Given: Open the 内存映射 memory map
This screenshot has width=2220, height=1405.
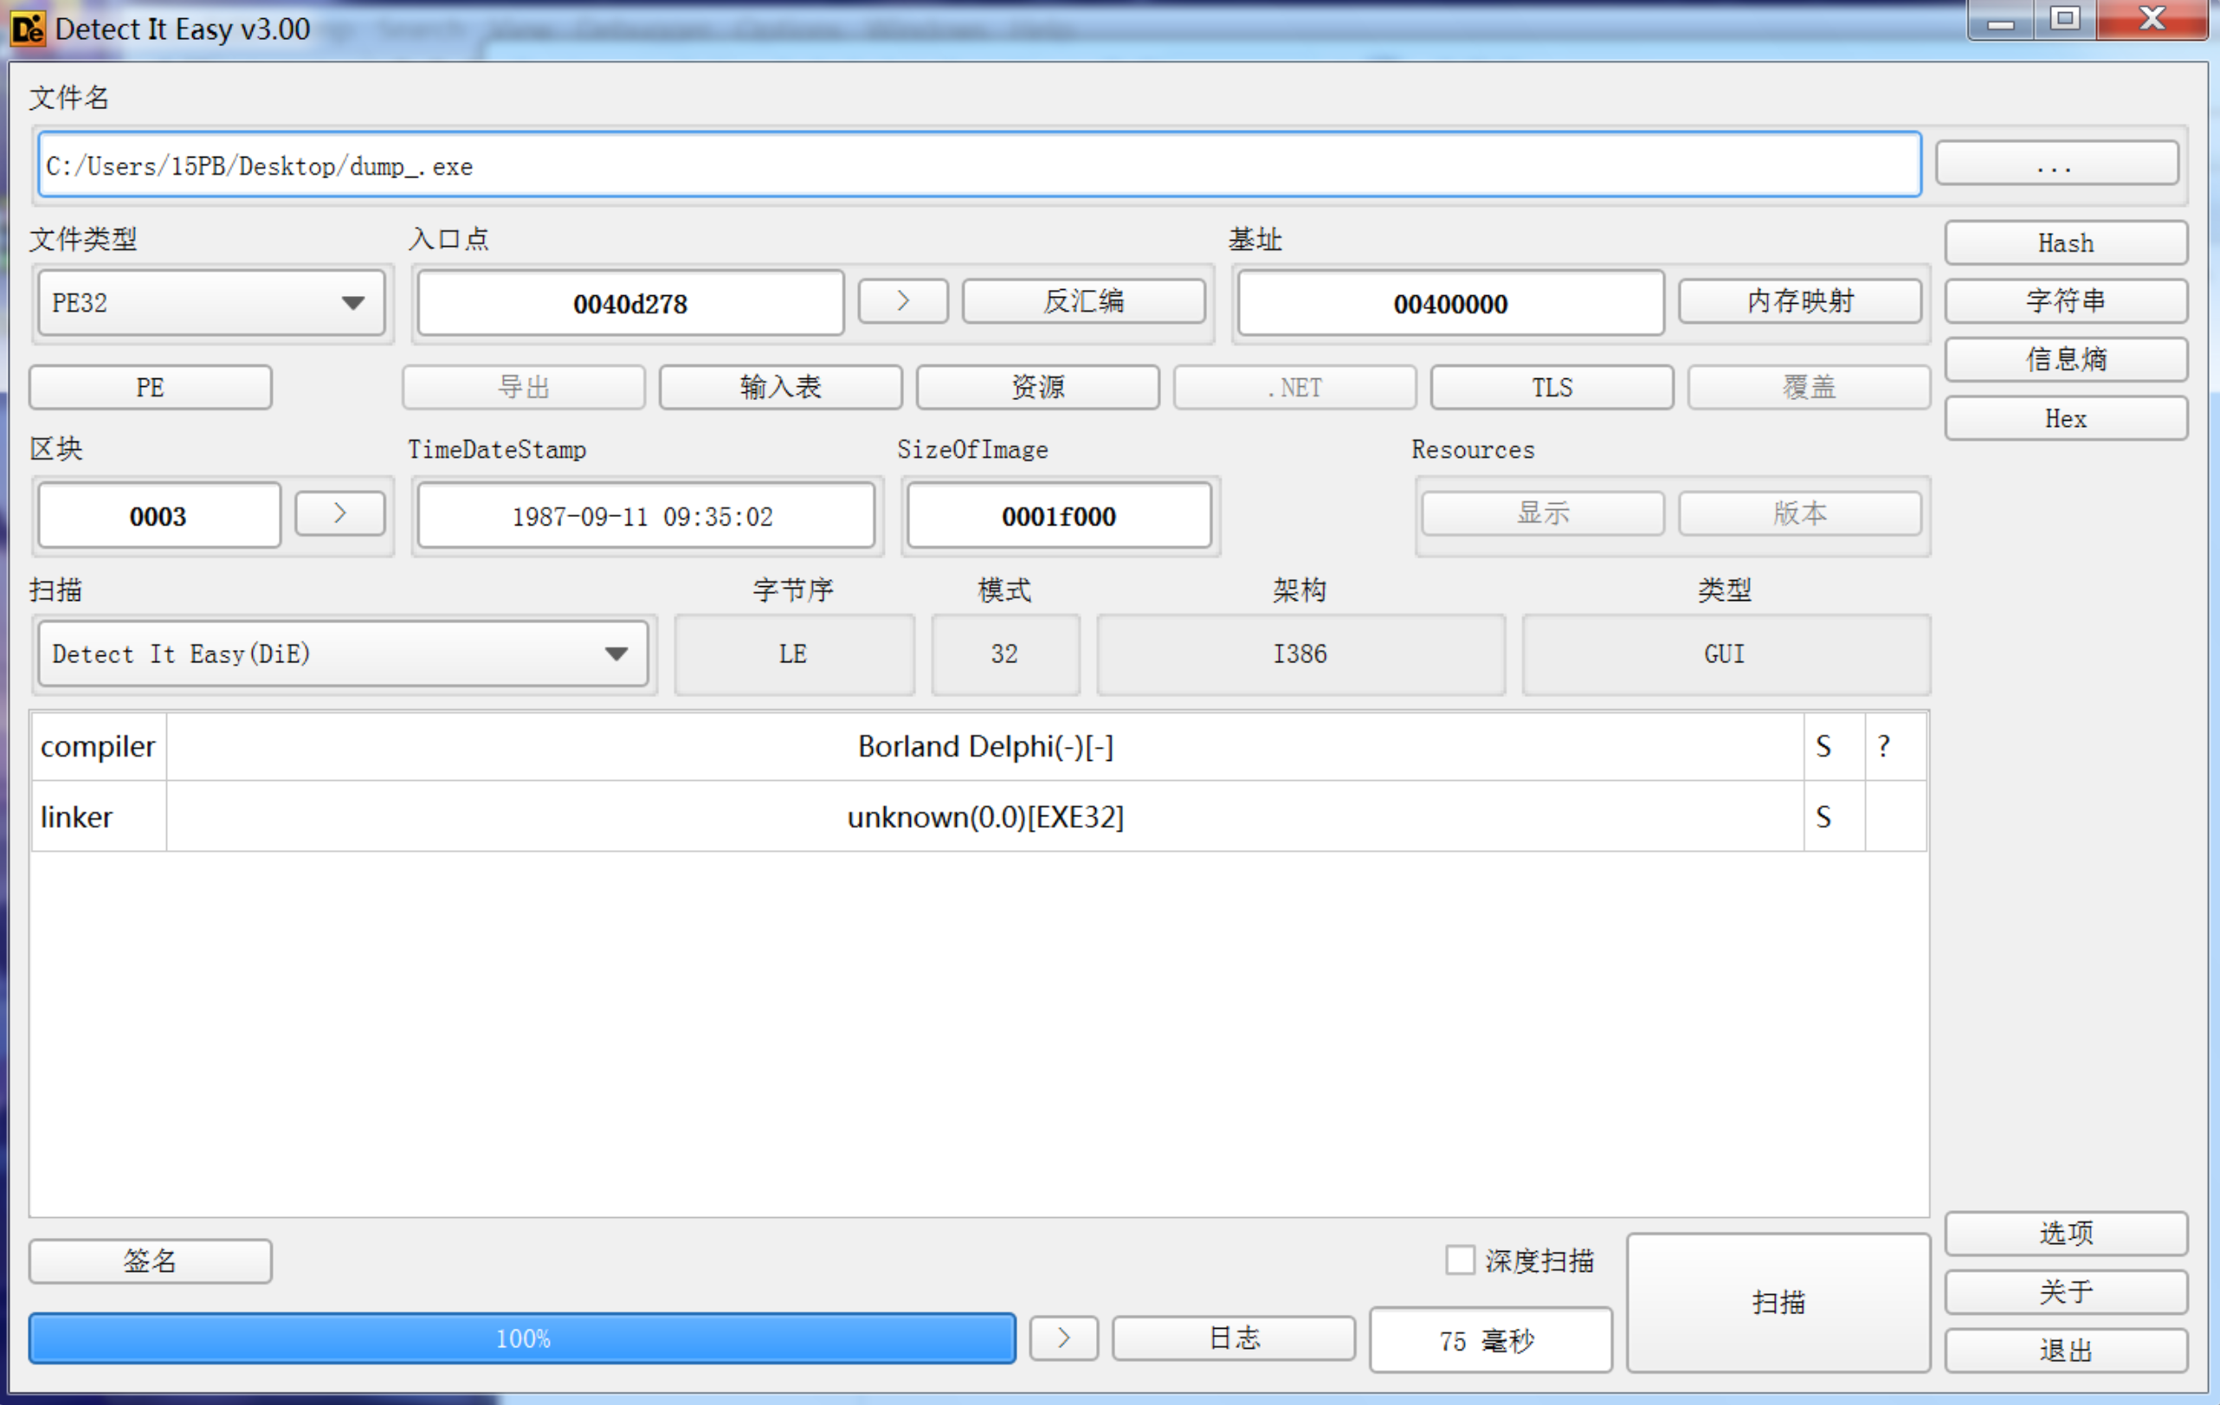Looking at the screenshot, I should (x=1798, y=301).
